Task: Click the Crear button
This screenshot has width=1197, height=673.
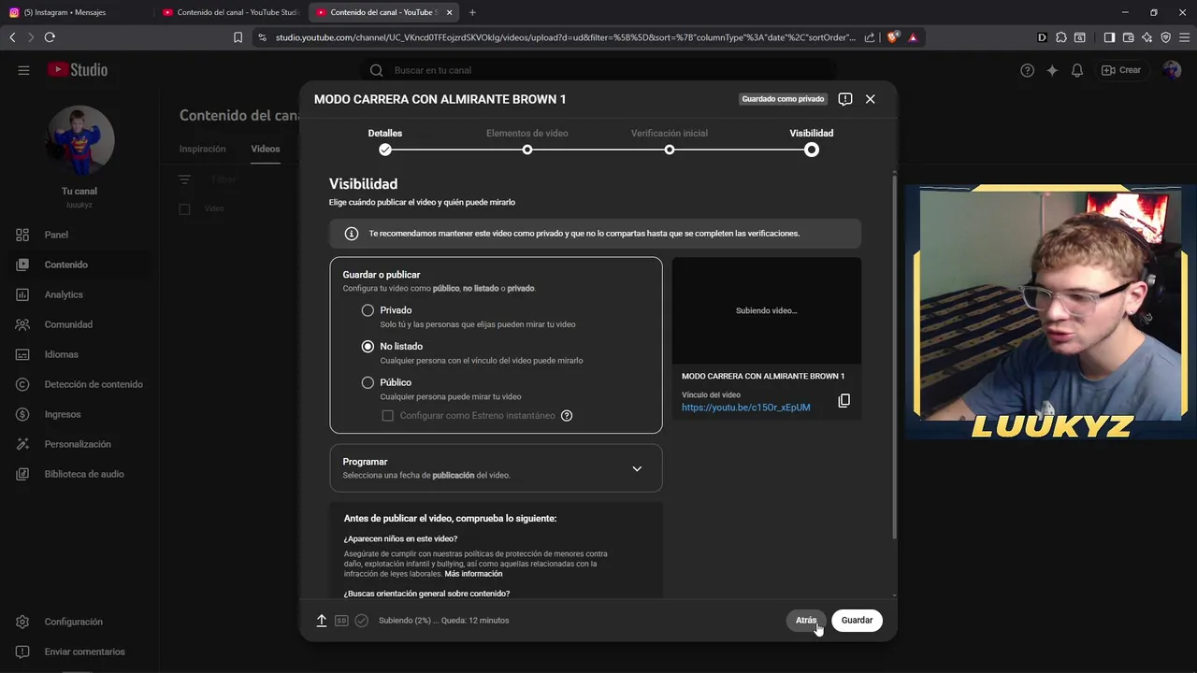Action: click(1121, 70)
